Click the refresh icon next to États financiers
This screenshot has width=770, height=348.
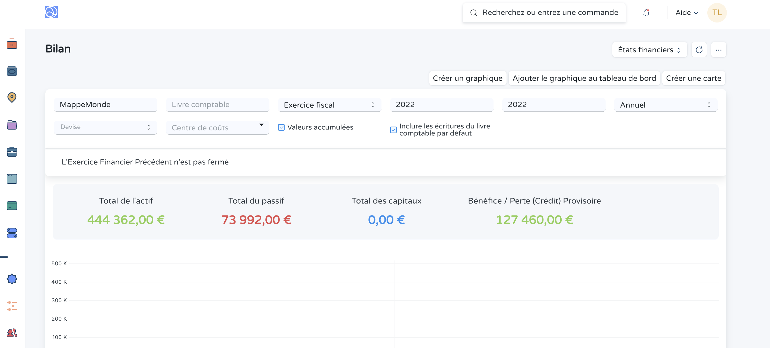pos(699,50)
